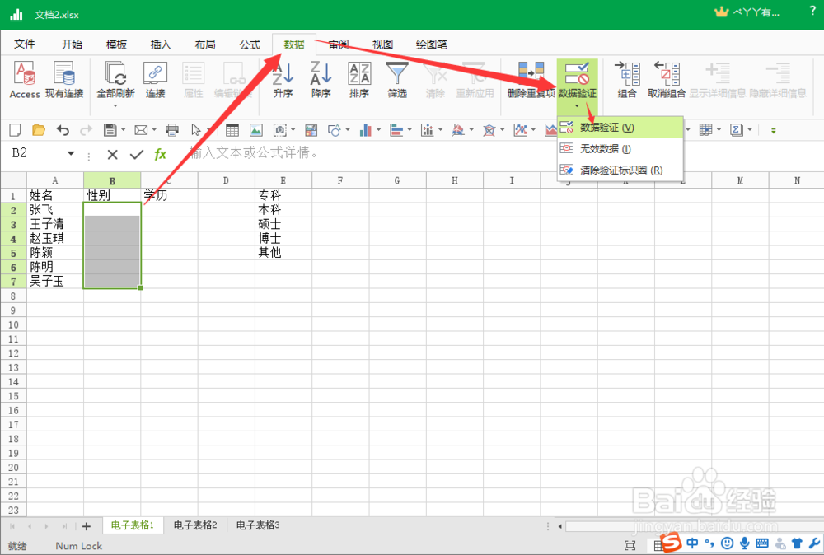Screen dimensions: 824x555
Task: Switch to the 视图 (View) tab
Action: click(x=382, y=44)
